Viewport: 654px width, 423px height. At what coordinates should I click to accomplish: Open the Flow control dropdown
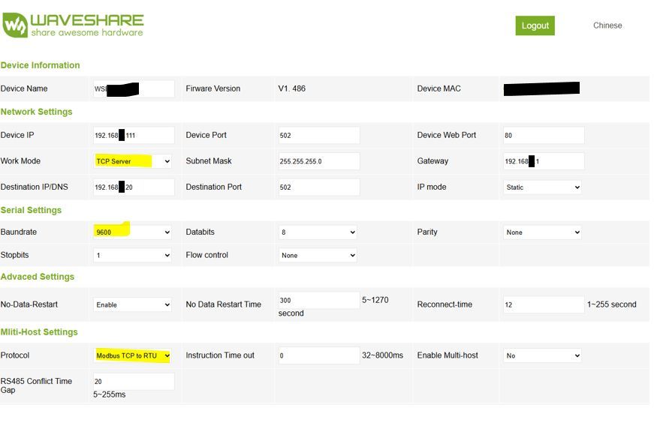318,256
